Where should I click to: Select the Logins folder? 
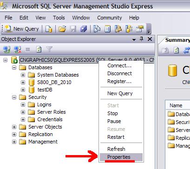click(x=44, y=104)
